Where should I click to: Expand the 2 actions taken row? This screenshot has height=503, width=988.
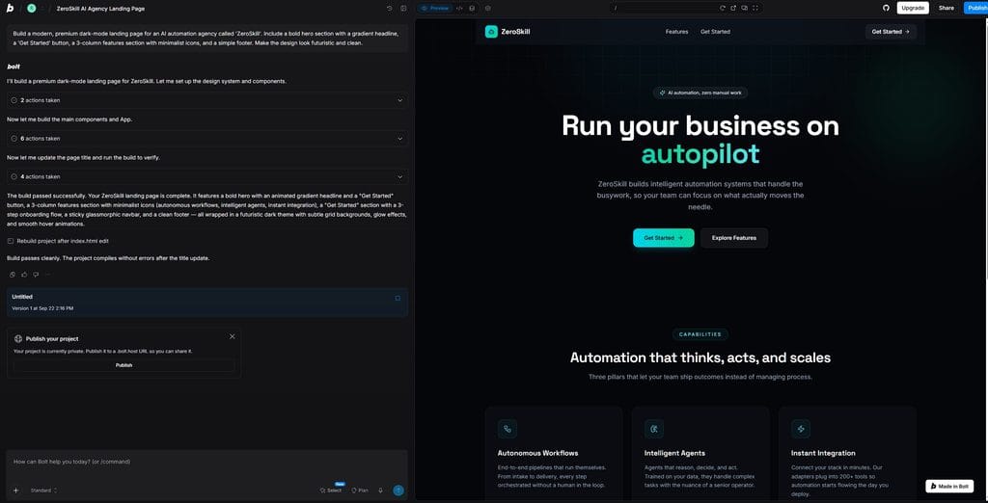tap(206, 100)
